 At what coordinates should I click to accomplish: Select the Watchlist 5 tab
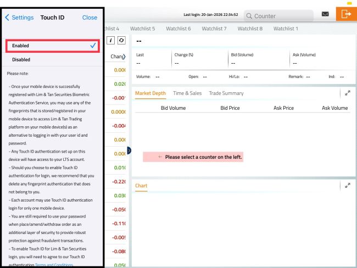click(142, 29)
